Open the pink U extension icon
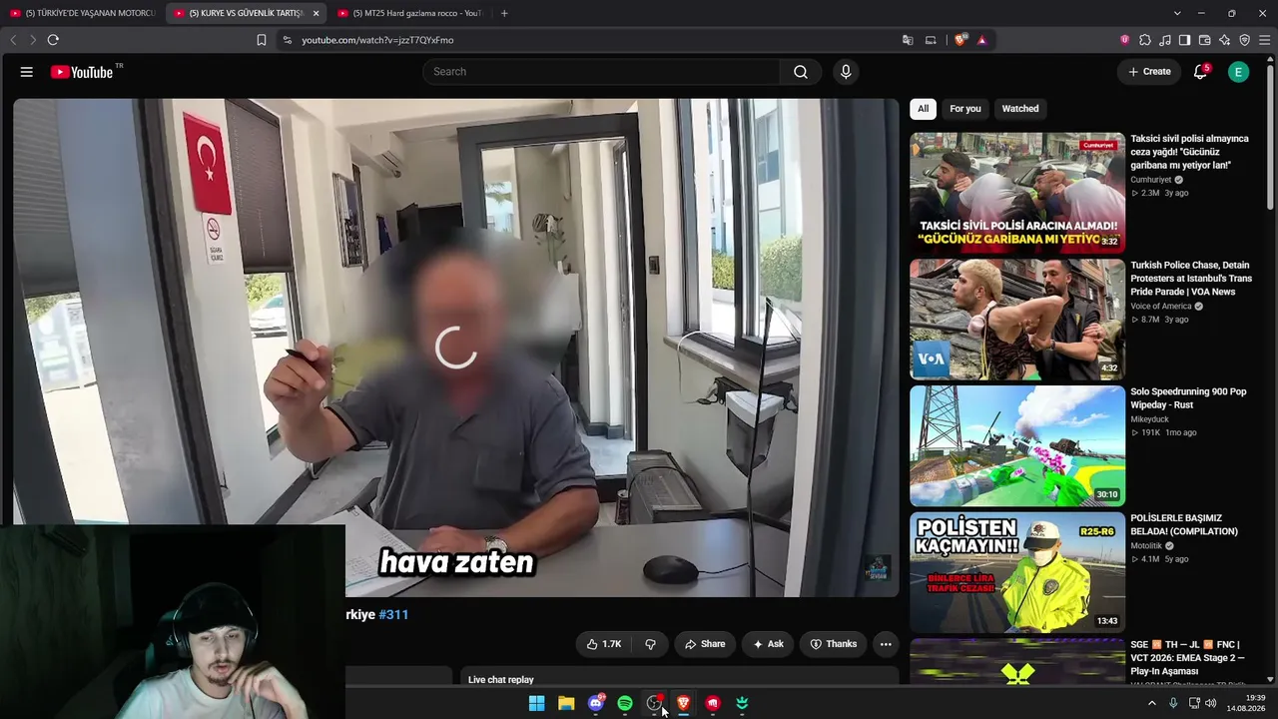Viewport: 1278px width, 719px height. 1125,40
